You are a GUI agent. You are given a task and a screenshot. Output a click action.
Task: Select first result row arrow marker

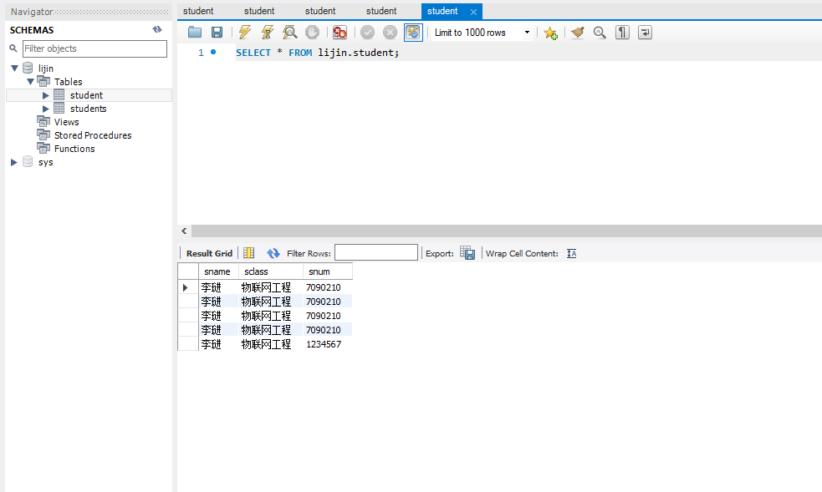[185, 287]
